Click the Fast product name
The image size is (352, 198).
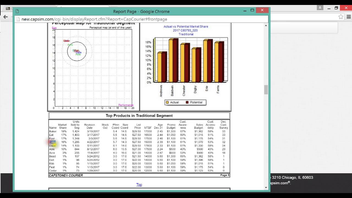pos(52,139)
